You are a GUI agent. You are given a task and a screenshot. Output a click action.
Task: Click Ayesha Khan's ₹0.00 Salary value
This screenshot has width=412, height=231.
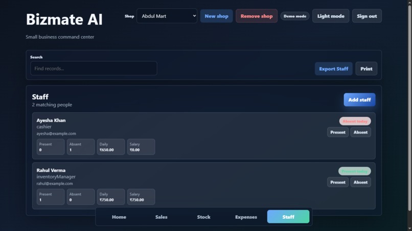point(134,150)
